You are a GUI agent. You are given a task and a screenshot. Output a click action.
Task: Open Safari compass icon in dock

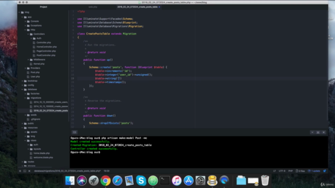tap(117, 181)
